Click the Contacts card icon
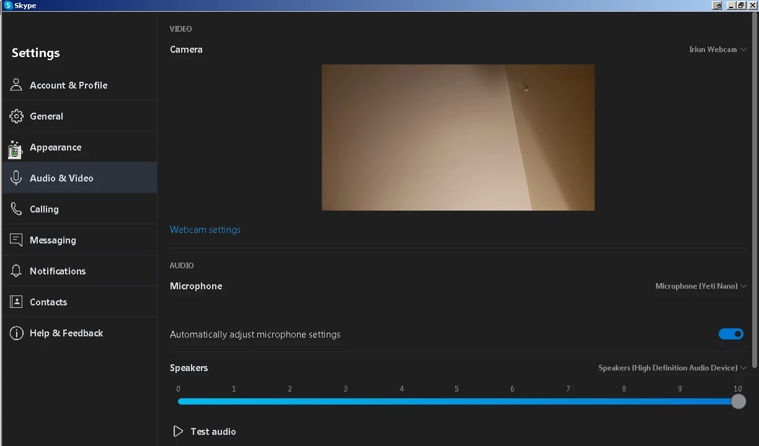 coord(17,302)
